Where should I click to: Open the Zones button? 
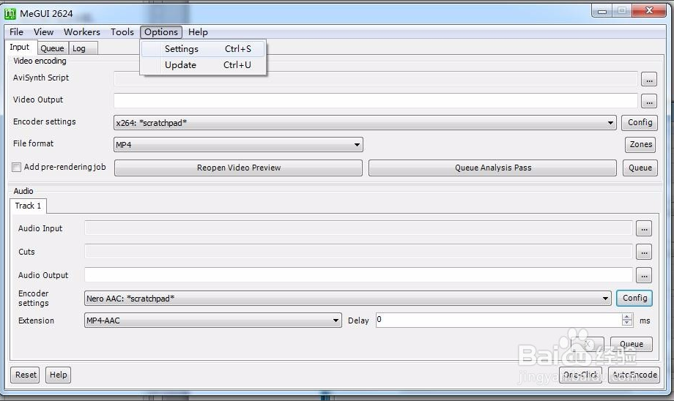tap(640, 145)
